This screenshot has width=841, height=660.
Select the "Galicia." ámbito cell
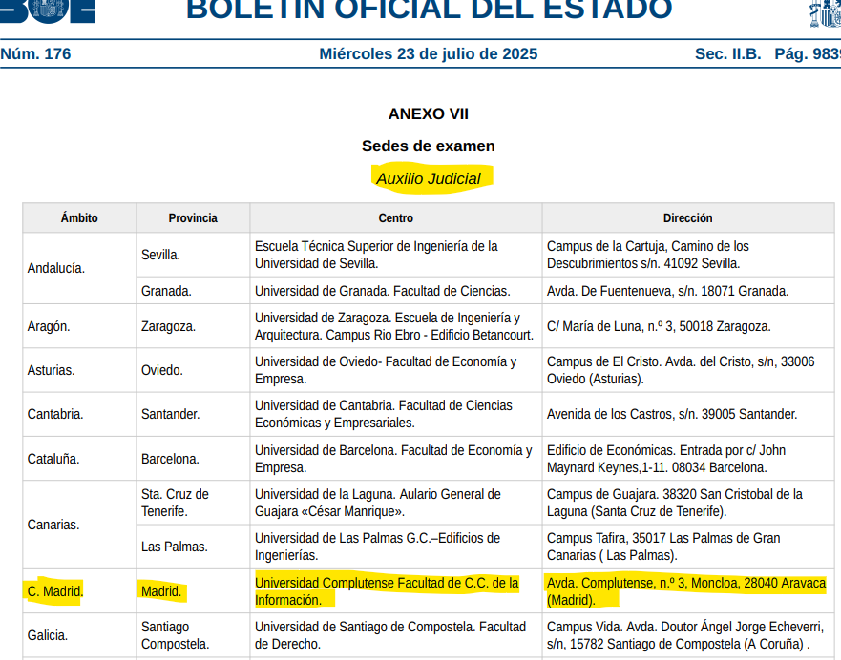pyautogui.click(x=79, y=635)
